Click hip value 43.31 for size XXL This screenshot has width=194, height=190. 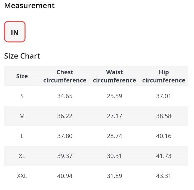click(164, 176)
